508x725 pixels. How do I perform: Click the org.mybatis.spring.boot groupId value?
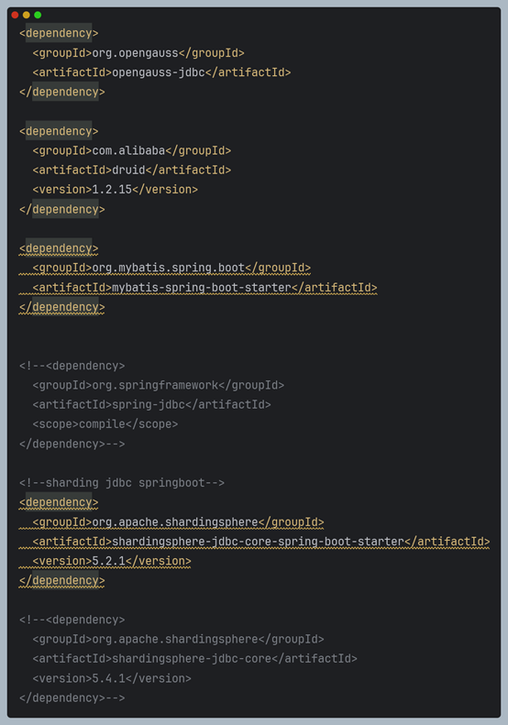[x=169, y=269]
